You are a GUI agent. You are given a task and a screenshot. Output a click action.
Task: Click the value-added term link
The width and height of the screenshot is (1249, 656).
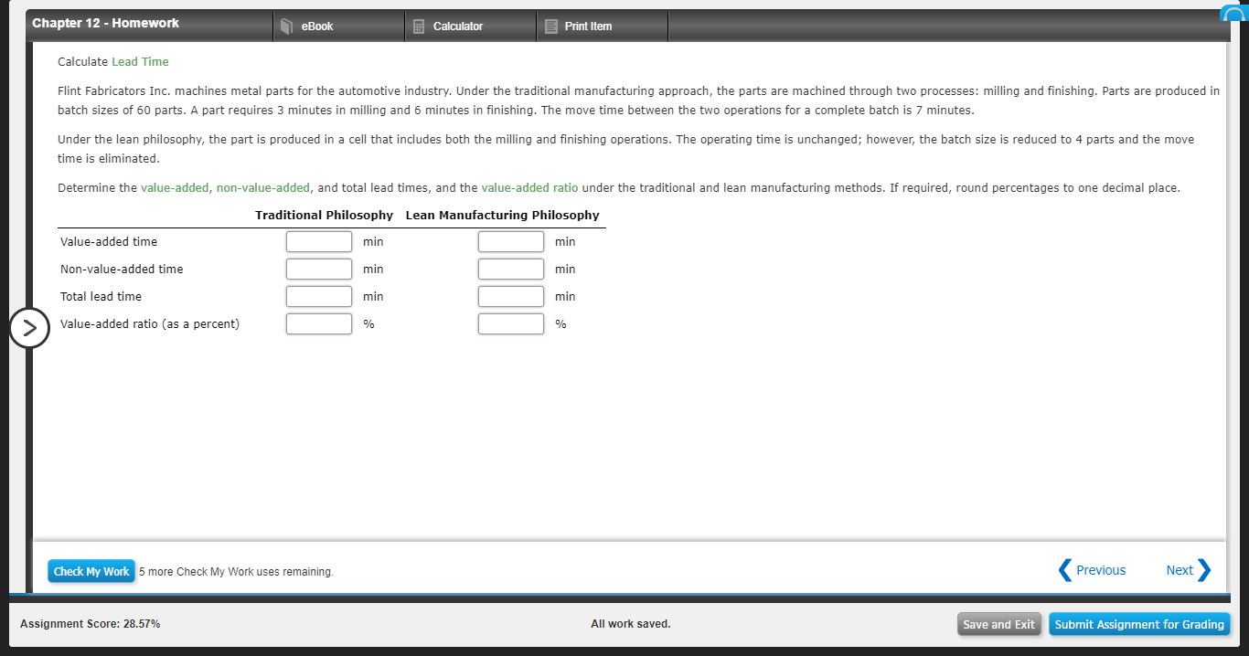pyautogui.click(x=175, y=187)
